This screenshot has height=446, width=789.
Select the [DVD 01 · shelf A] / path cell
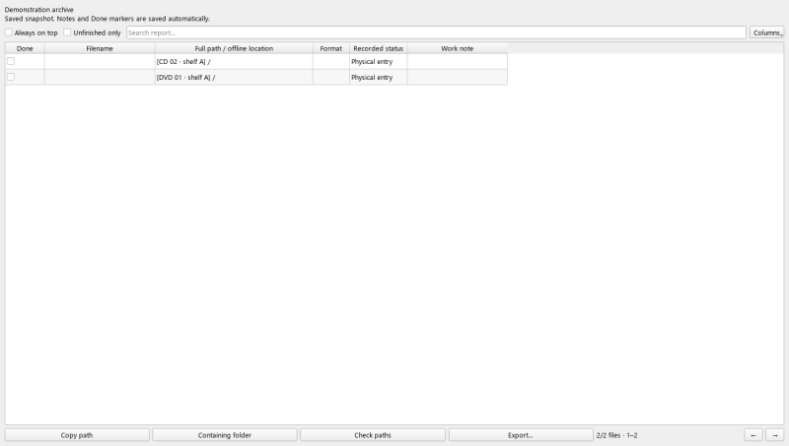click(234, 78)
